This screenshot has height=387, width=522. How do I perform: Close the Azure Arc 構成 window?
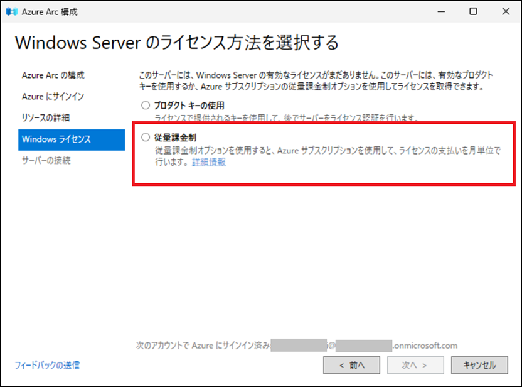[506, 12]
